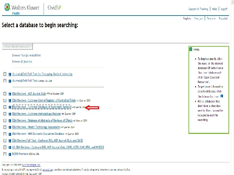Screen dimensions: 234x175
Task: Open Journals@Ovid Full Text for Chongqing Medical University
Action: point(42,74)
